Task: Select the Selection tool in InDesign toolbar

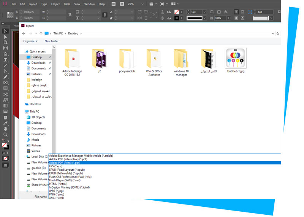Action: coord(5,31)
